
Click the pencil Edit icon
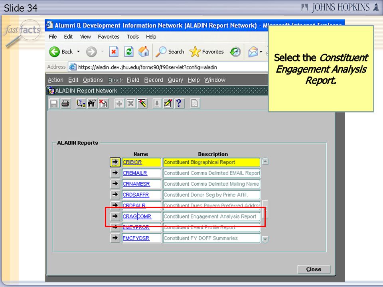(x=168, y=104)
